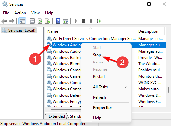Switch to the Standard tab
Image resolution: width=171 pixels, height=126 pixels.
tap(75, 116)
